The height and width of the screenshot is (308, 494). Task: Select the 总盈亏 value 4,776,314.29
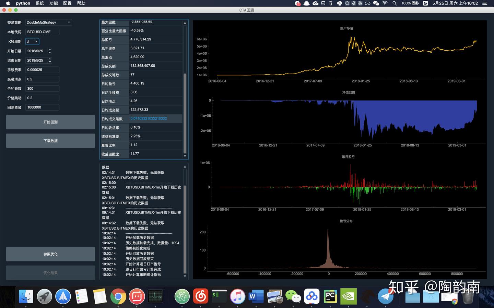point(156,39)
